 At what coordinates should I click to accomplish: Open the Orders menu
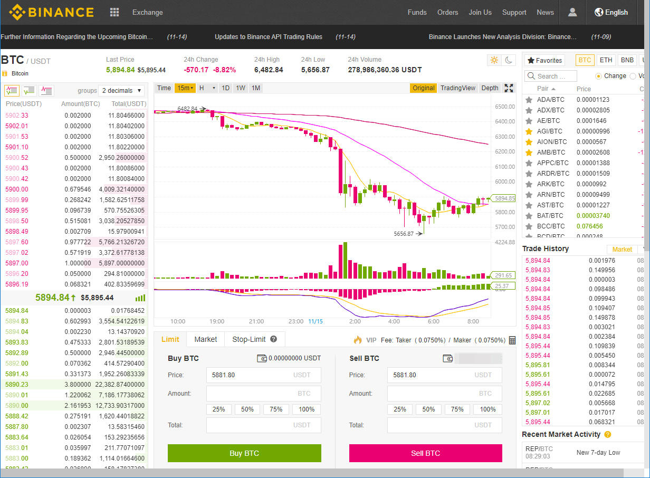pyautogui.click(x=447, y=12)
